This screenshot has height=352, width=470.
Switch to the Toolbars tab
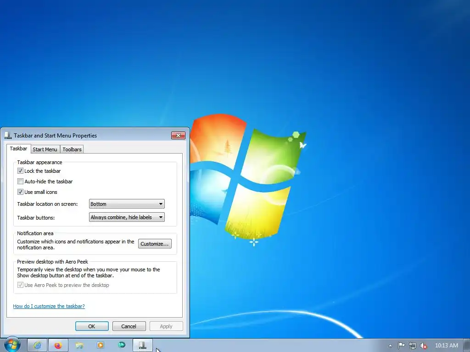point(72,149)
